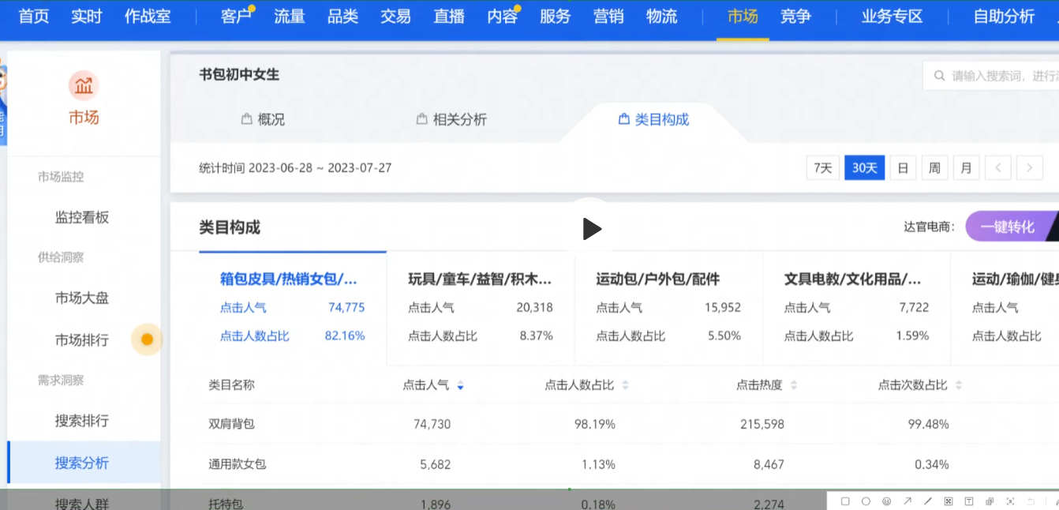Click the market icon in sidebar
Screen dimensions: 1059x510
84,86
